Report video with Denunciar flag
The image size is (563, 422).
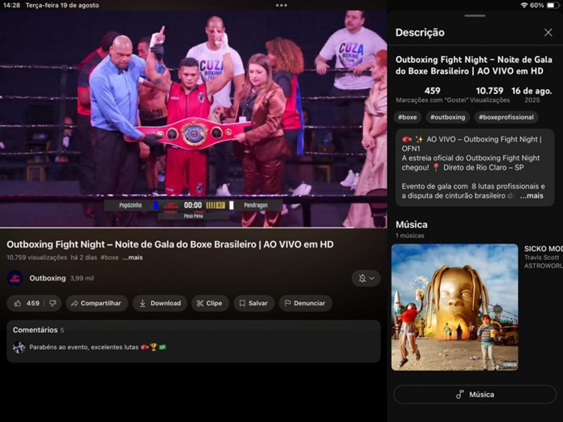[x=305, y=303]
